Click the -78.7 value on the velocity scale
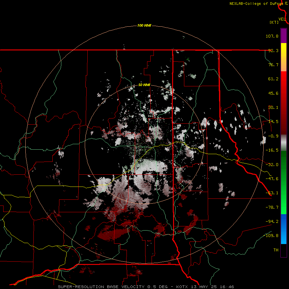 (272, 207)
